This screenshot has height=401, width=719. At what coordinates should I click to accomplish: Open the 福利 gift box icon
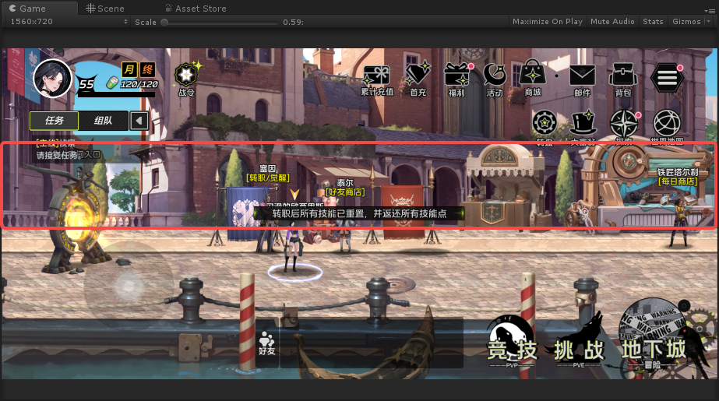click(x=457, y=80)
